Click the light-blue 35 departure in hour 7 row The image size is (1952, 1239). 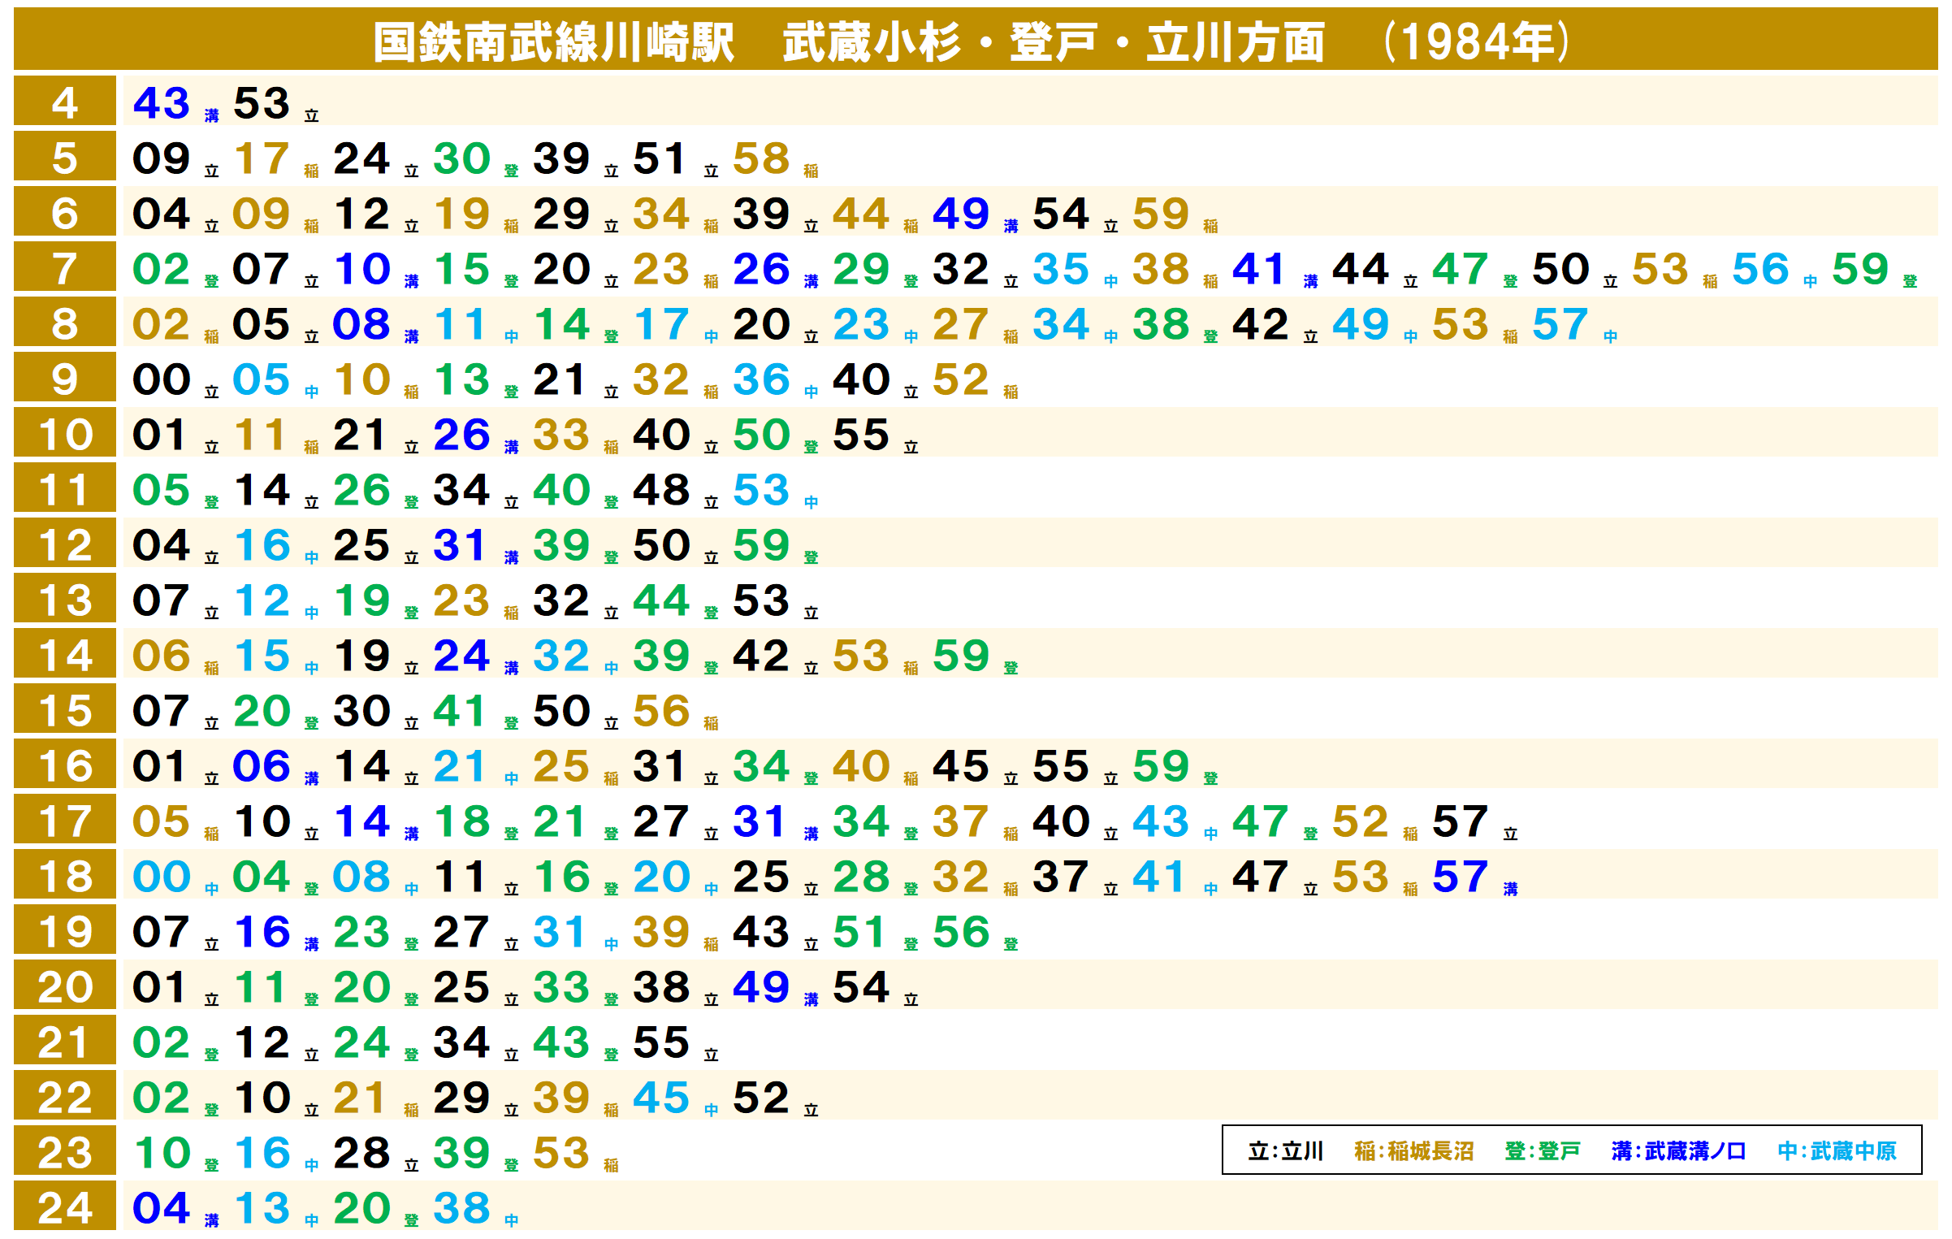coord(1061,269)
